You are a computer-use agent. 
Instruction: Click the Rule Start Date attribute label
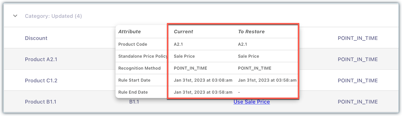pos(134,80)
